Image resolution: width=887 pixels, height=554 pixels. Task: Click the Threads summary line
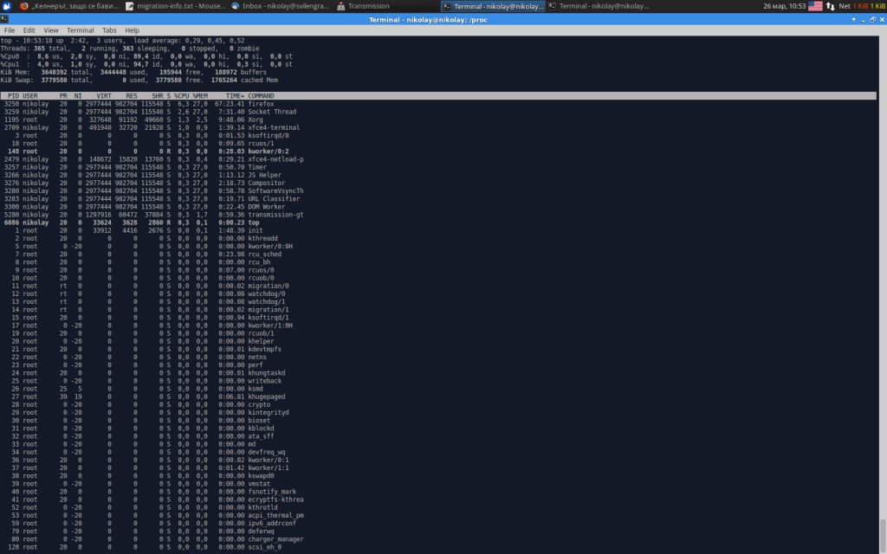[x=130, y=48]
